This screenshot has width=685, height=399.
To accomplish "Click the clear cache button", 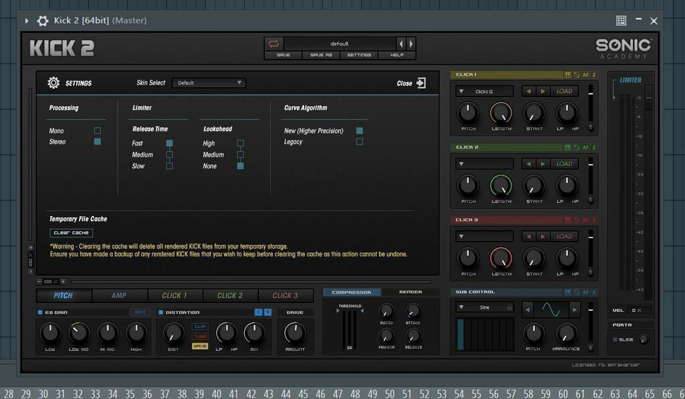I will tap(71, 233).
